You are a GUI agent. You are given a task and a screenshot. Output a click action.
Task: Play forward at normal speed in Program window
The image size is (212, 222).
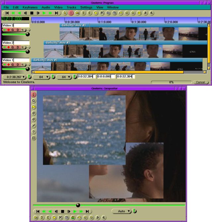coord(43,13)
